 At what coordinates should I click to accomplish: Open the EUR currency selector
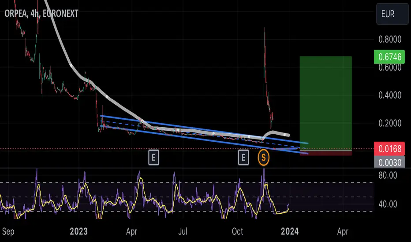(392, 14)
